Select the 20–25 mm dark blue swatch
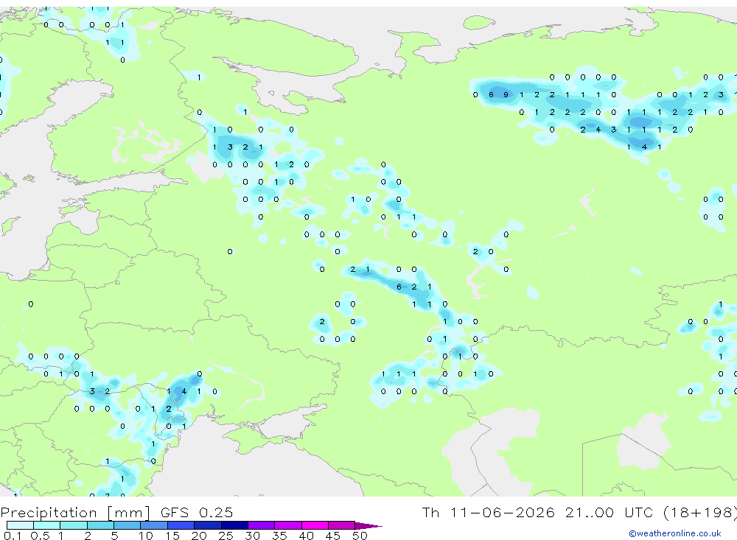Image resolution: width=737 pixels, height=540 pixels. click(208, 525)
